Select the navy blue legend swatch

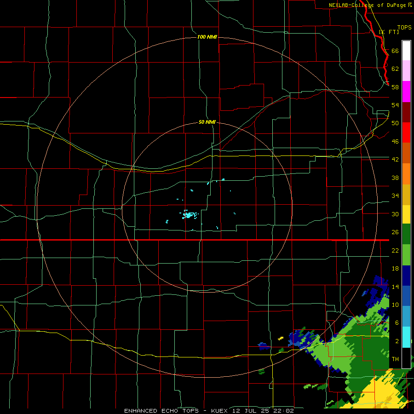tap(406, 276)
